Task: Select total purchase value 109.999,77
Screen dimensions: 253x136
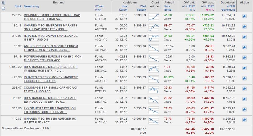Action: [138, 129]
